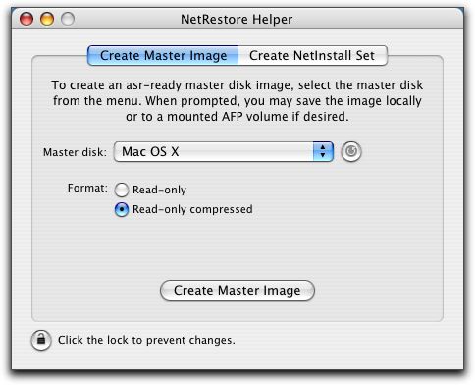
Task: Refresh the master disk list
Action: pyautogui.click(x=351, y=151)
